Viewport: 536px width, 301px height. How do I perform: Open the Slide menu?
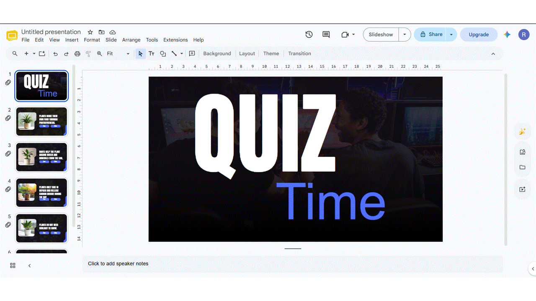click(111, 40)
